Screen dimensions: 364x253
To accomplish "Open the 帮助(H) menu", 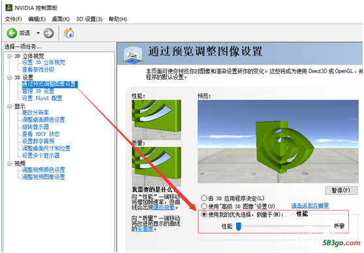I will (117, 19).
